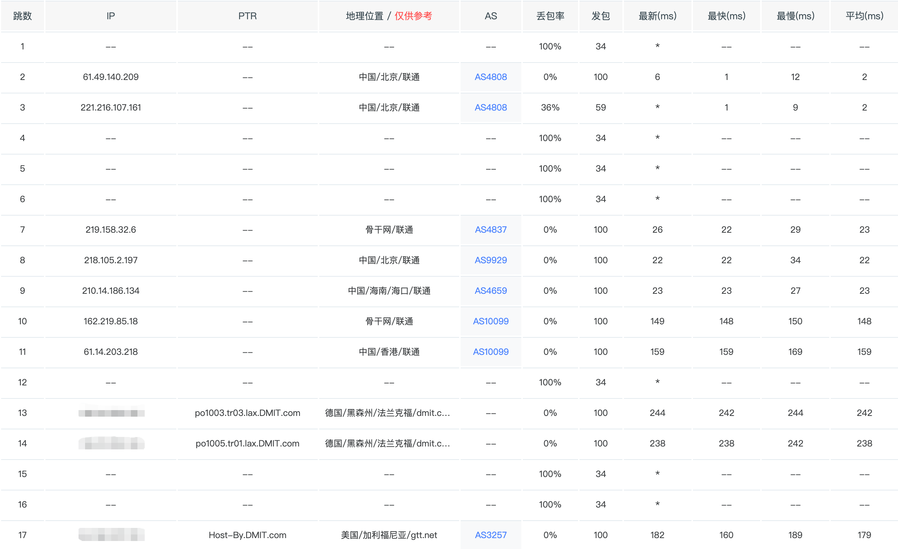The width and height of the screenshot is (898, 549).
Task: Click the IP column header
Action: pos(111,16)
